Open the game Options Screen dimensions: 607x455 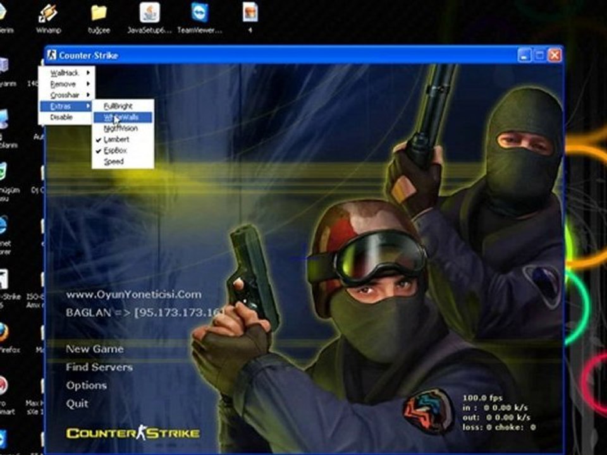[x=87, y=385]
